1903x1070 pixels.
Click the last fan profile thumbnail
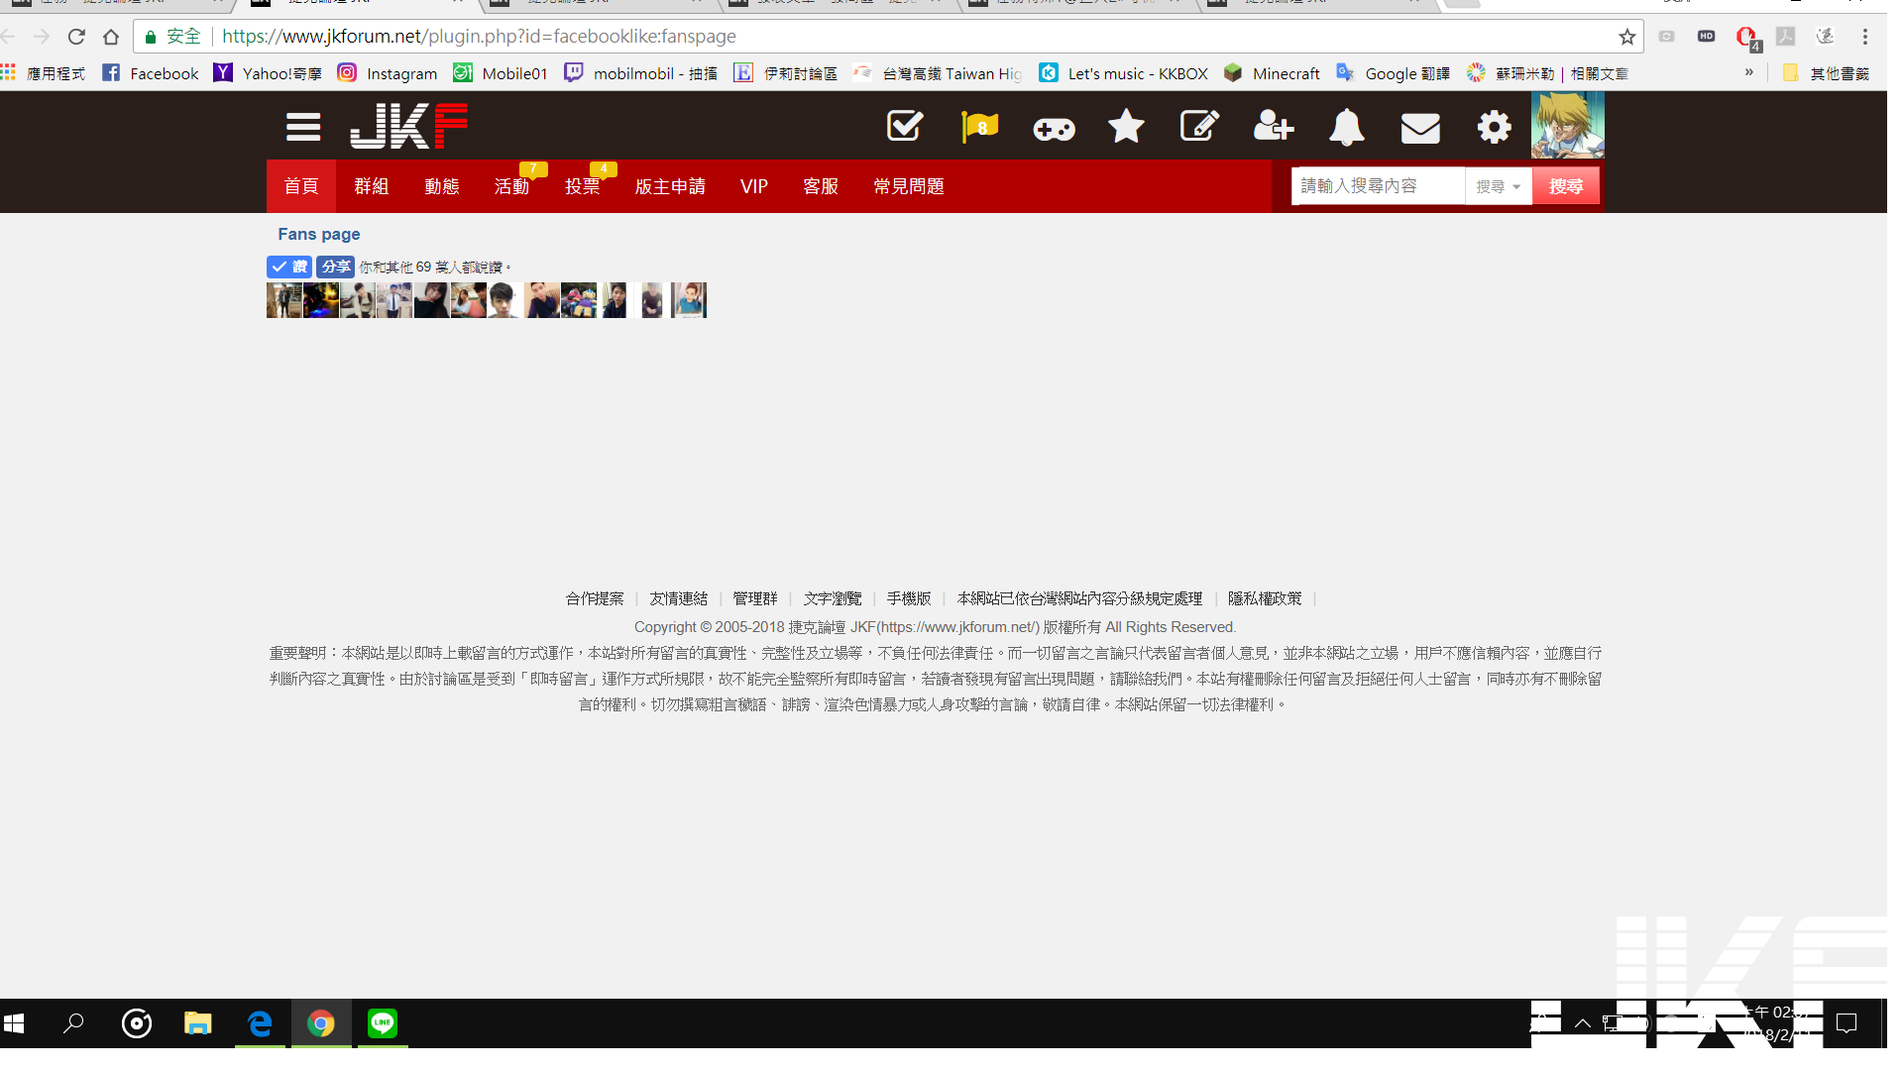coord(689,300)
